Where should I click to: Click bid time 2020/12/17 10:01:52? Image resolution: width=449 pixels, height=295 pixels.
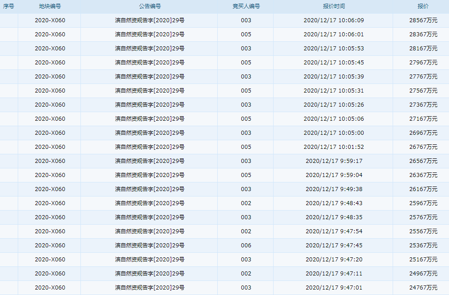[334, 147]
